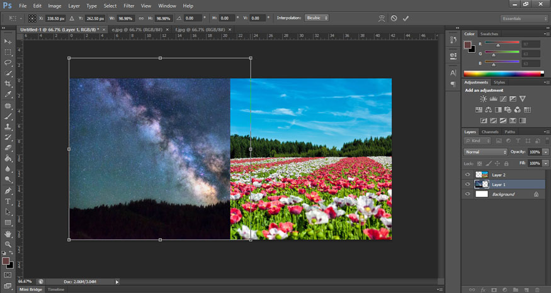Click the color spectrum bar in Color panel
This screenshot has width=551, height=293.
click(x=503, y=74)
